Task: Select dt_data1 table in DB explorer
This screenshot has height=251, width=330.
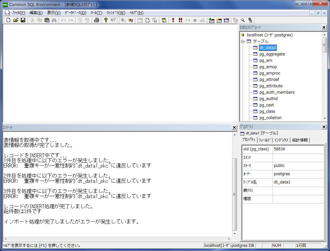Action: point(268,48)
